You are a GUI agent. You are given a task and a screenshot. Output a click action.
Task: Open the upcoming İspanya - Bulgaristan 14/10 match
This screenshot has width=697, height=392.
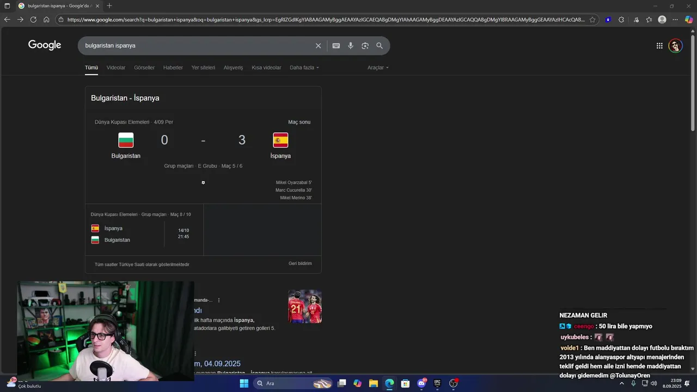144,230
